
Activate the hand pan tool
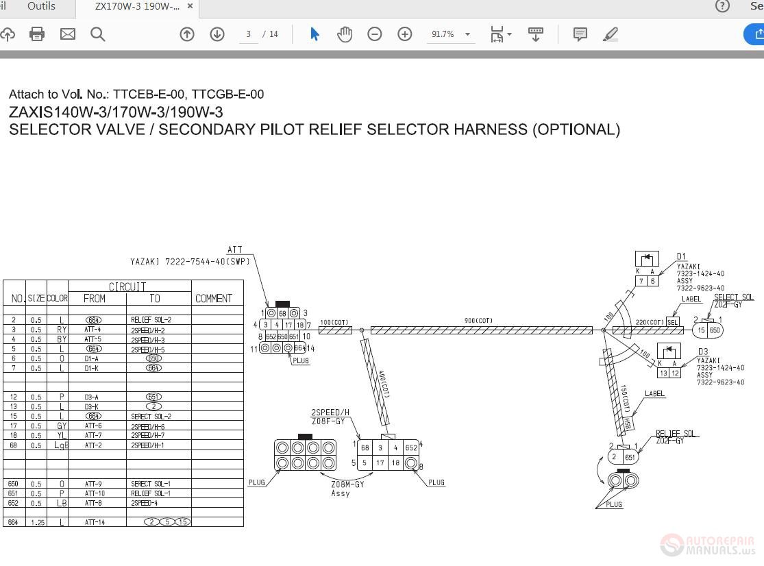pyautogui.click(x=345, y=34)
